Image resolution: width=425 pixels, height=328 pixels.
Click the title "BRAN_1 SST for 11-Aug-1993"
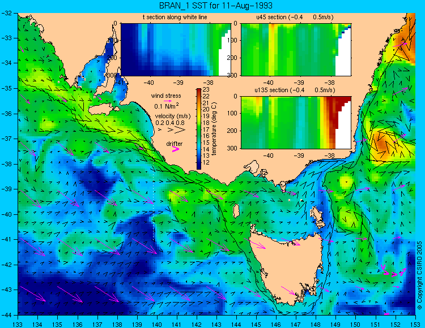[215, 6]
